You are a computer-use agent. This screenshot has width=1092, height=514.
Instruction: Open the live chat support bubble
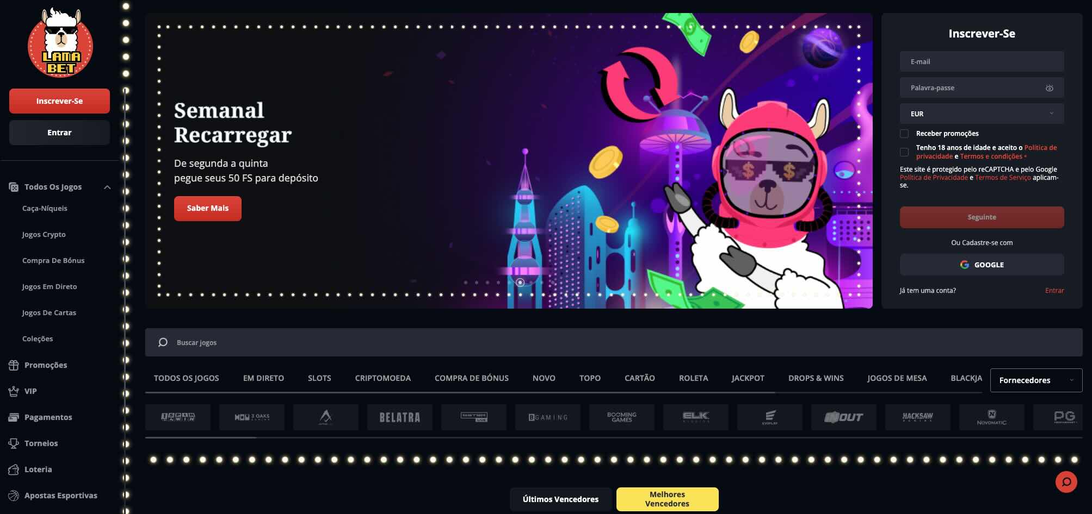1066,482
